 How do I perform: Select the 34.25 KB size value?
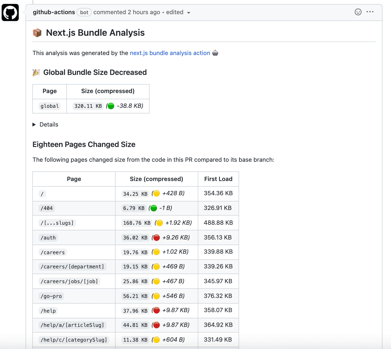135,194
